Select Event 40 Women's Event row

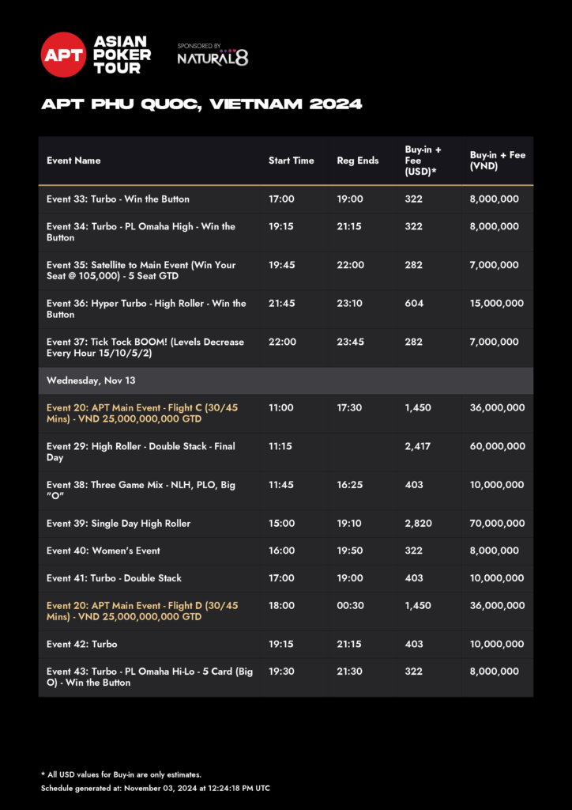(x=103, y=551)
